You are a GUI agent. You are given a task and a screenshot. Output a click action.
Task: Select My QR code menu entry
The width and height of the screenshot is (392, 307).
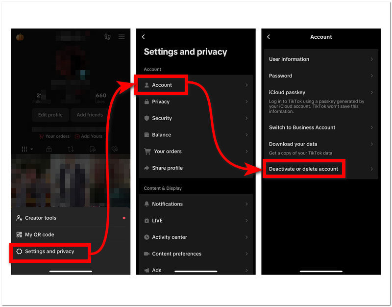[71, 235]
